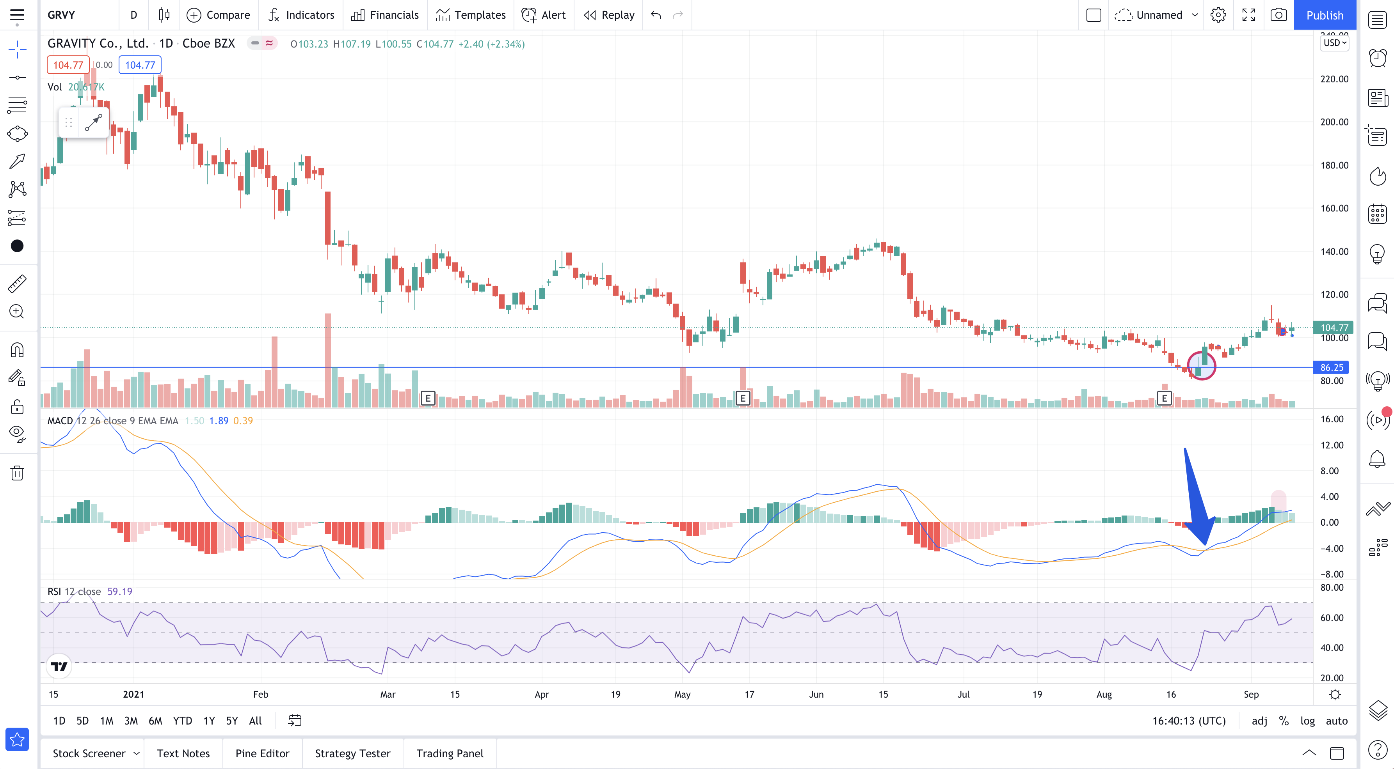Viewport: 1394px width, 769px height.
Task: Expand the Stock Screener dropdown chevron
Action: (x=136, y=753)
